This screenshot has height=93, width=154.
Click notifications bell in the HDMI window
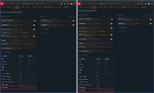pyautogui.click(x=146, y=4)
